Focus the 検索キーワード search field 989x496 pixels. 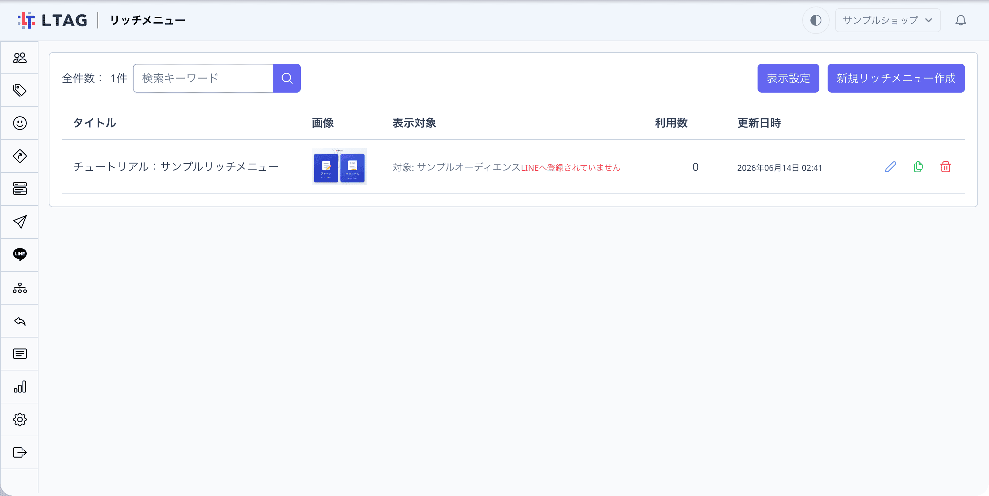pyautogui.click(x=203, y=78)
